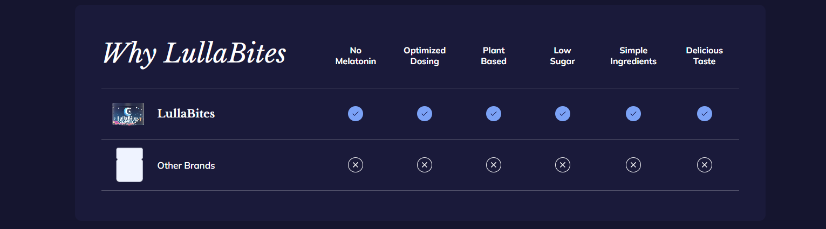826x229 pixels.
Task: Click Other Brands X under Delicious Taste
Action: pos(705,165)
